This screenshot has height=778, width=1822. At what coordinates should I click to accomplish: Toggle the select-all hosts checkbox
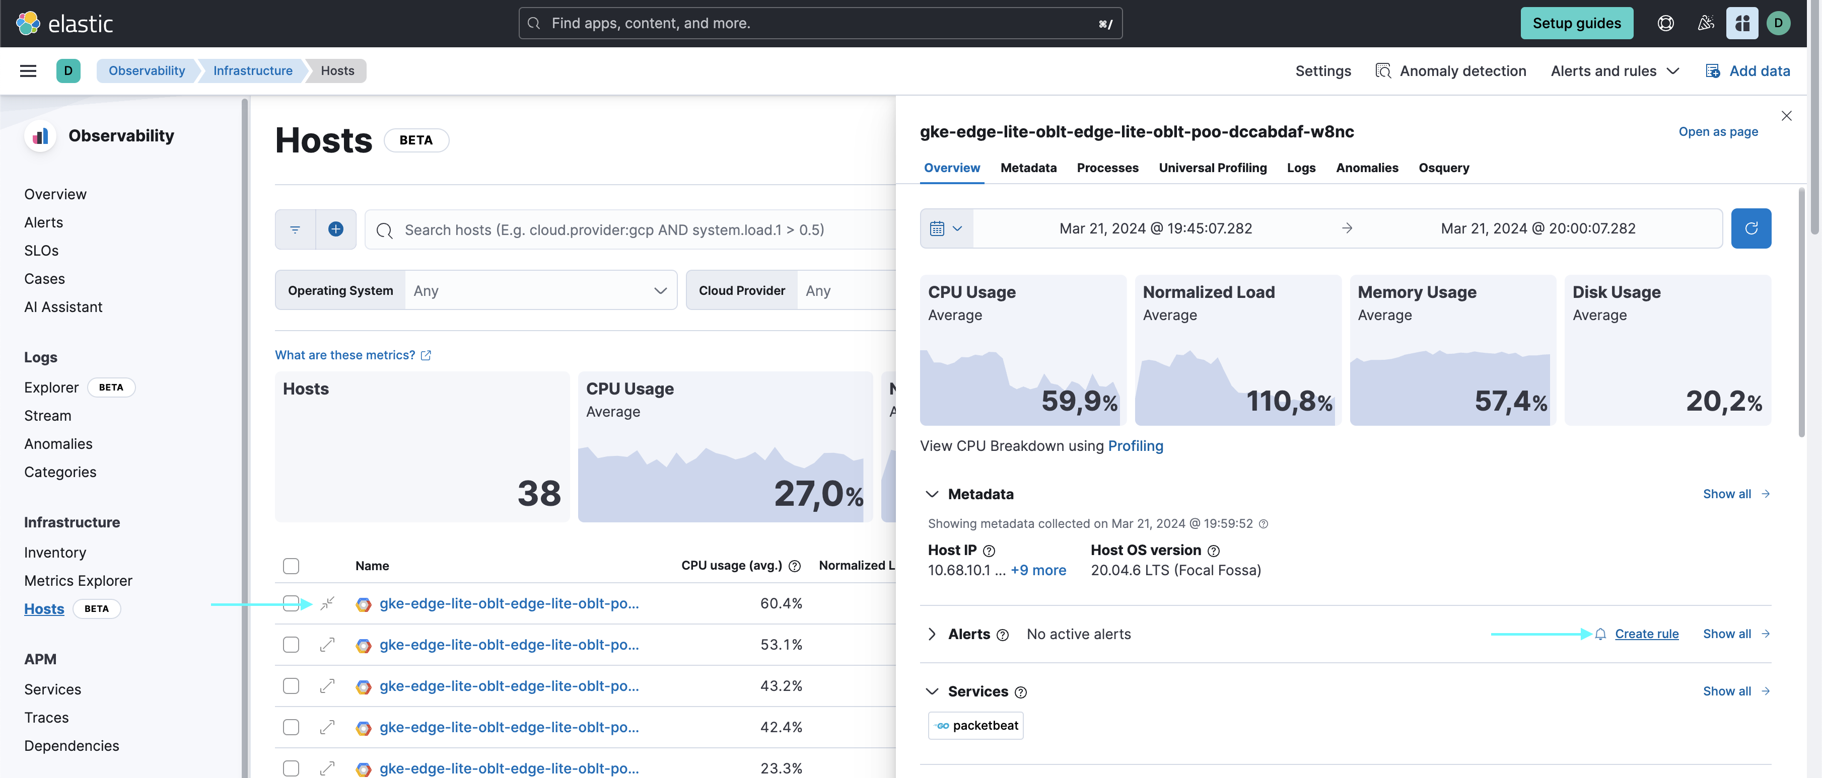click(x=291, y=566)
